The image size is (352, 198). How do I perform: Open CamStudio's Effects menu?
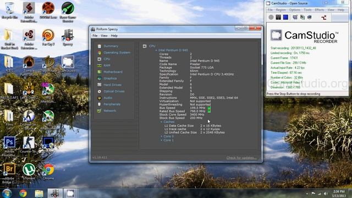(319, 10)
